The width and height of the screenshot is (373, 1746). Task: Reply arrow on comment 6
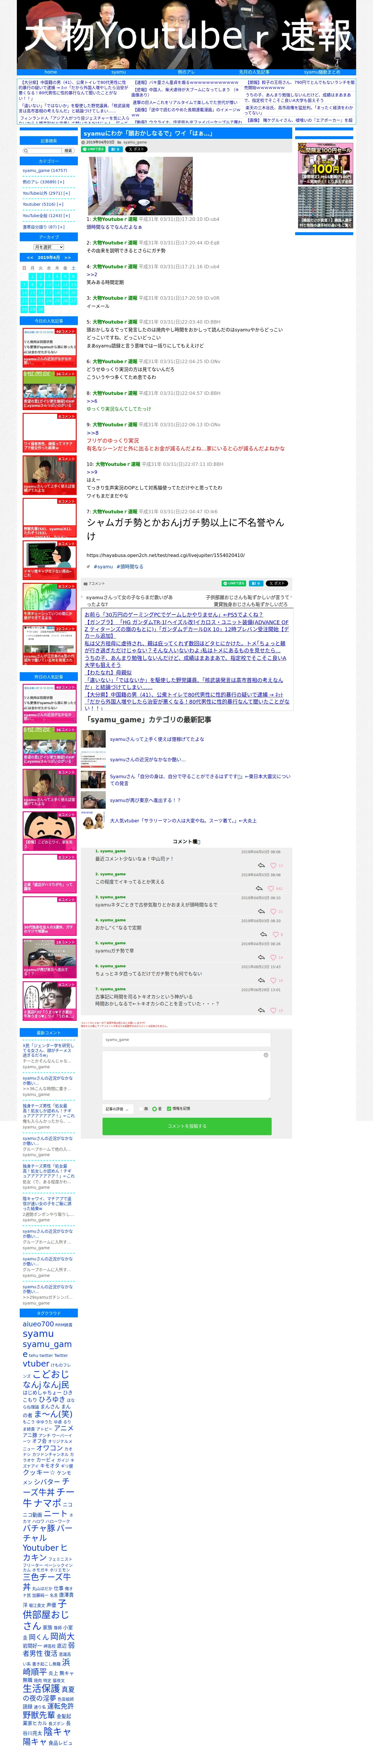pos(261,981)
